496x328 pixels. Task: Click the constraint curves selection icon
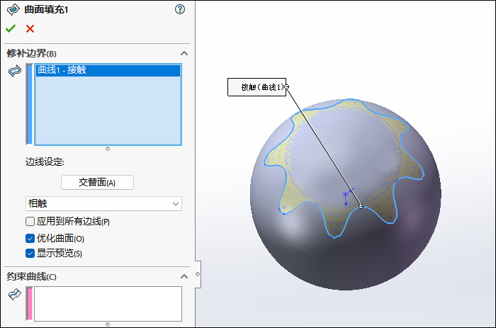pyautogui.click(x=14, y=295)
